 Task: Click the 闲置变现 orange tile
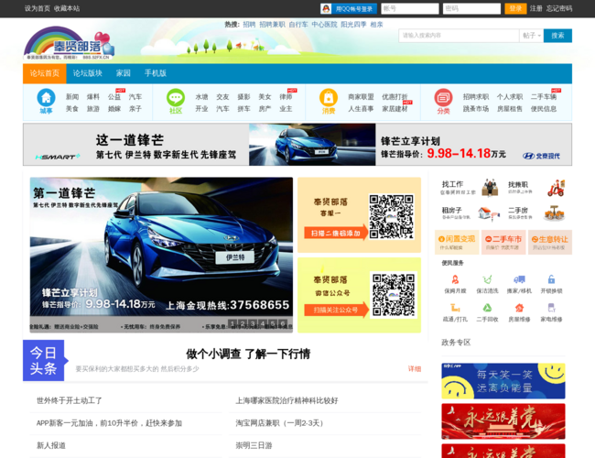click(457, 242)
